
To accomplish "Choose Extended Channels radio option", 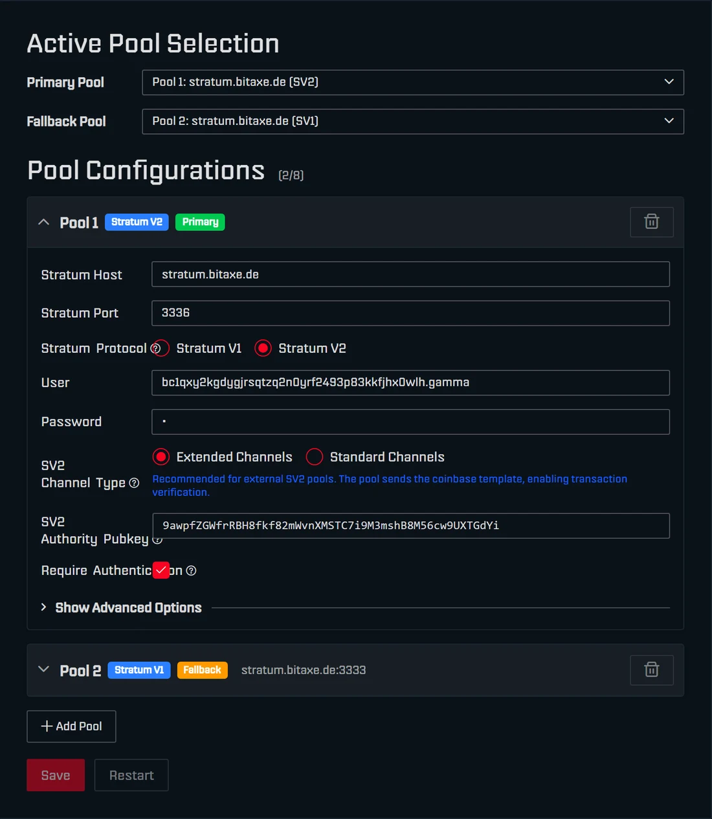I will coord(161,457).
